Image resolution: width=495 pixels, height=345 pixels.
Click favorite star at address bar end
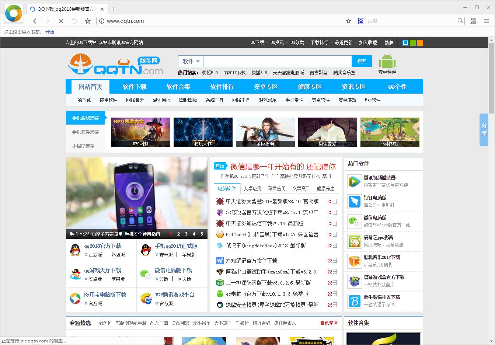click(349, 21)
